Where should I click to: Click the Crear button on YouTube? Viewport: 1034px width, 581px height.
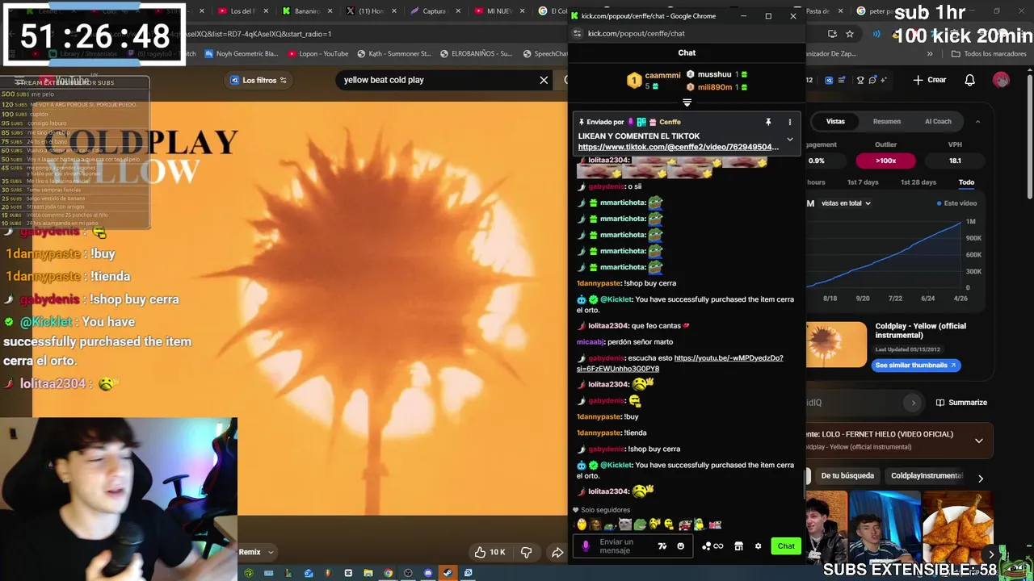click(x=930, y=80)
